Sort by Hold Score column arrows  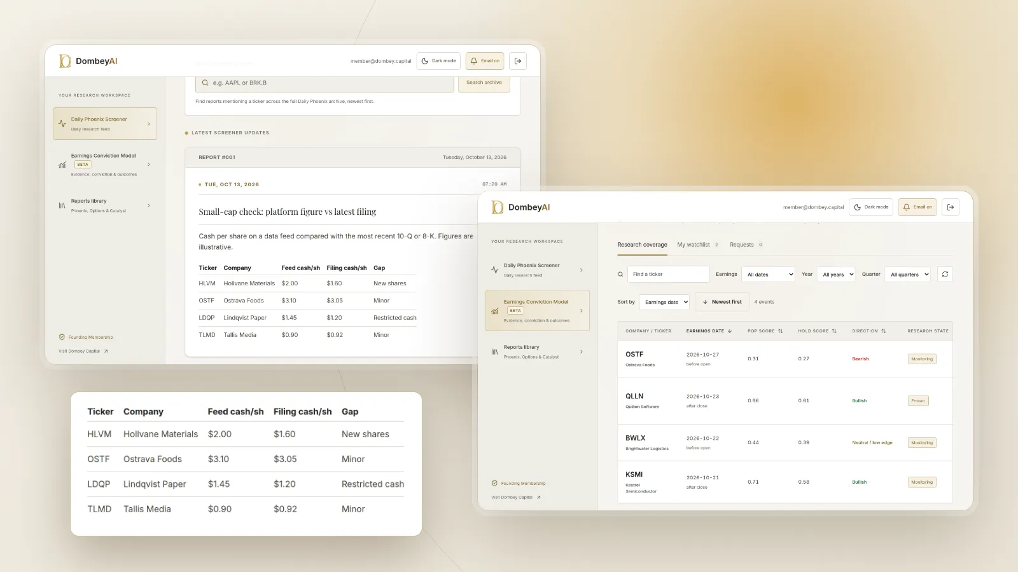[834, 331]
